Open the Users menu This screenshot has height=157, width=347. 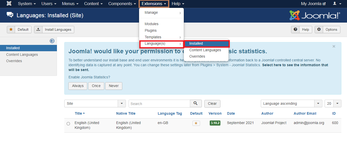pyautogui.click(x=49, y=4)
